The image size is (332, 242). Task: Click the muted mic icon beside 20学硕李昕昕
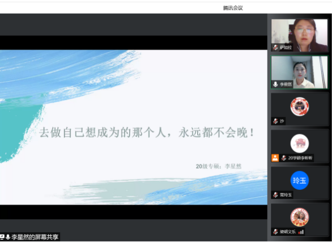click(284, 158)
